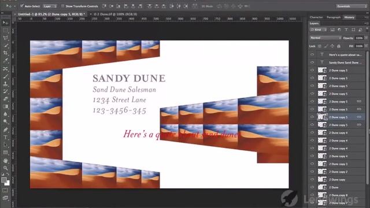370x208 pixels.
Task: Reset default foreground and background colors
Action: (x=2, y=174)
